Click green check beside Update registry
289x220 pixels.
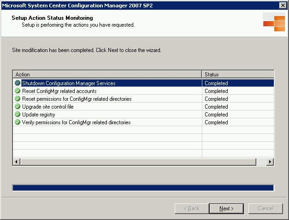pos(18,114)
